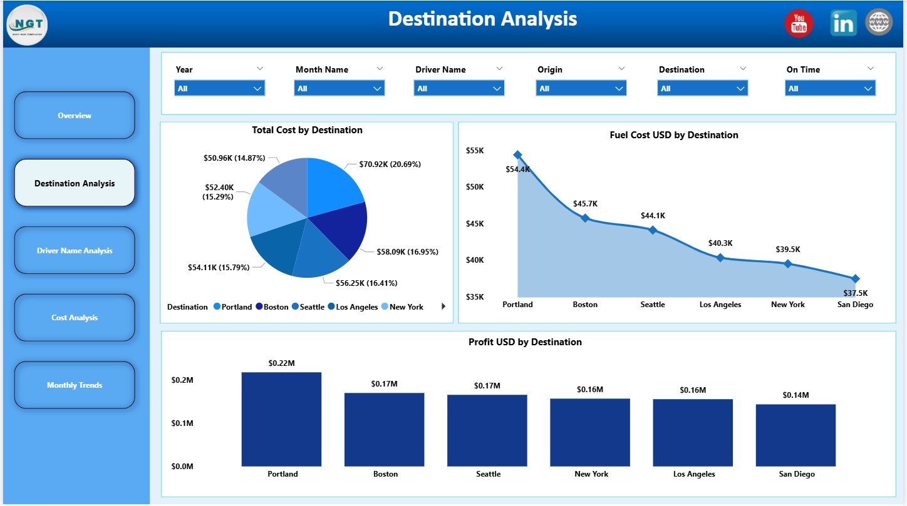Switch to the Overview page
This screenshot has width=907, height=506.
(75, 115)
